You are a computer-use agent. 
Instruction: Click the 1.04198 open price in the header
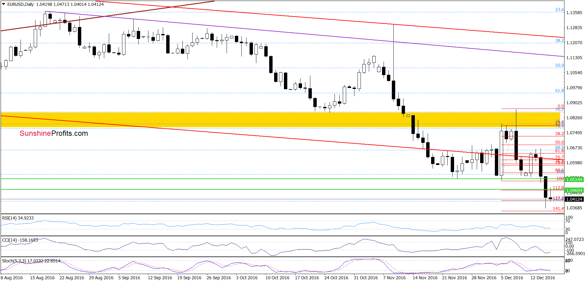[44, 4]
